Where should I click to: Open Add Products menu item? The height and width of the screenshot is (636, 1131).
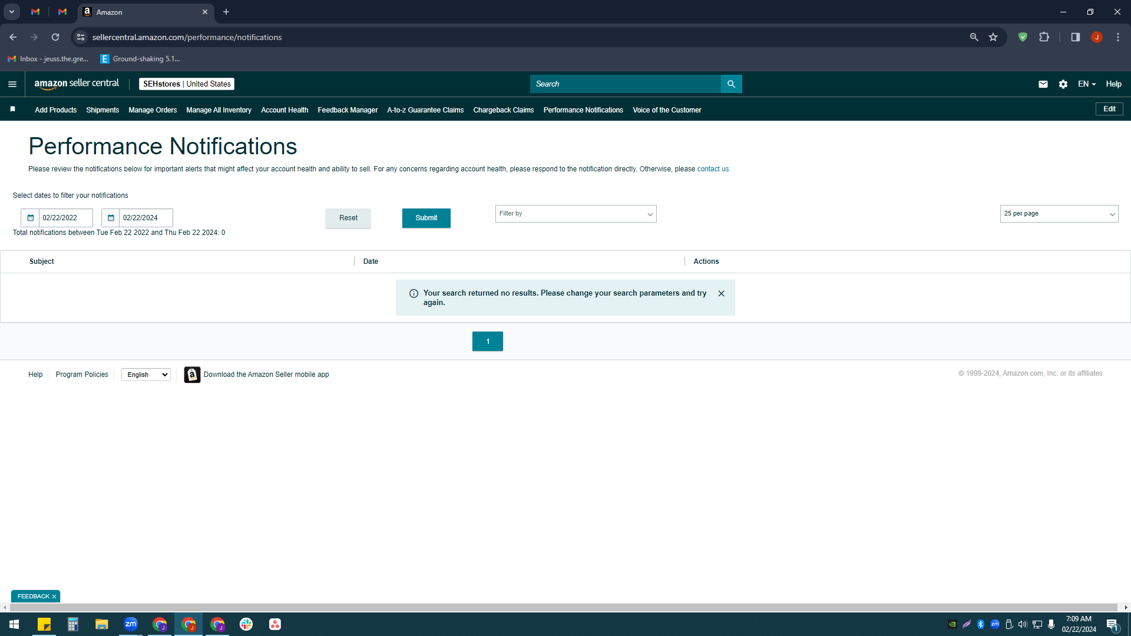(x=55, y=110)
